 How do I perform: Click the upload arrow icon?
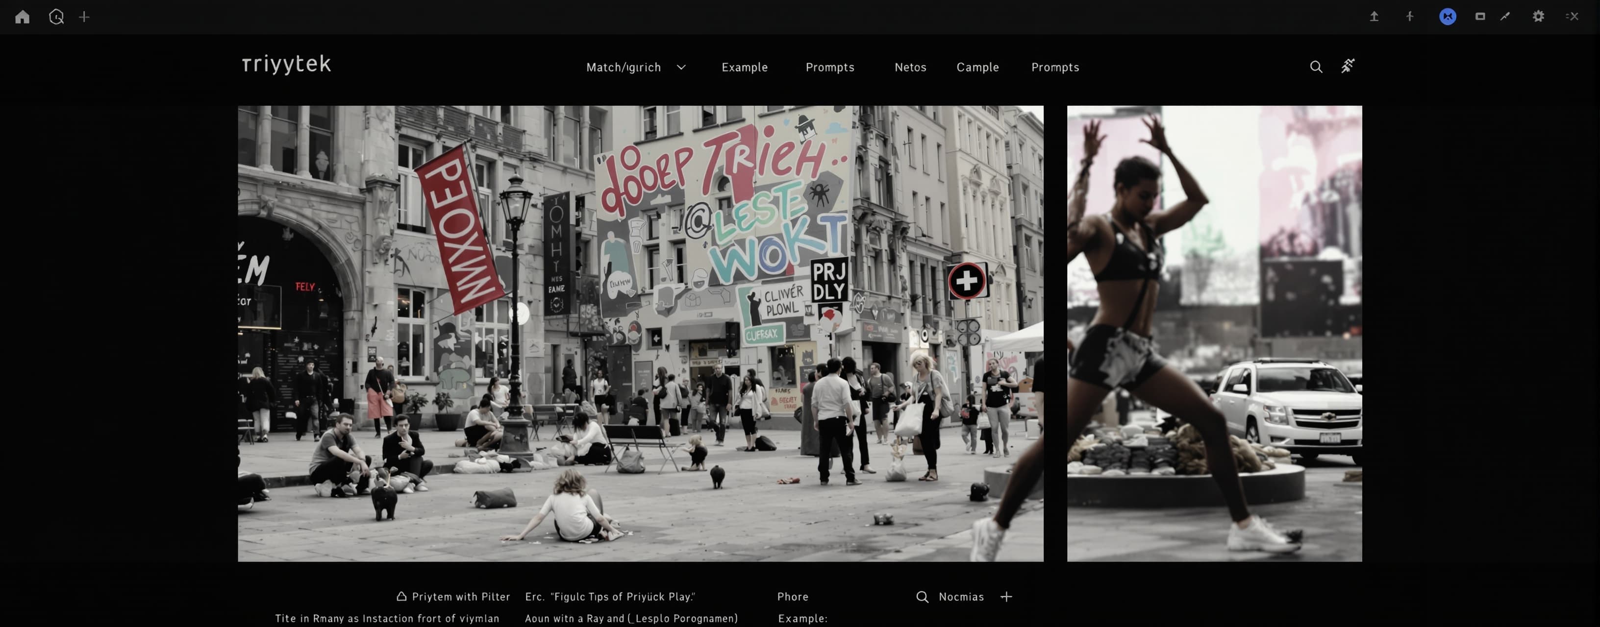click(x=1374, y=17)
